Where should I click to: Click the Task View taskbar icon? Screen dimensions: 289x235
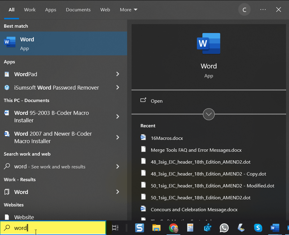coord(115,228)
